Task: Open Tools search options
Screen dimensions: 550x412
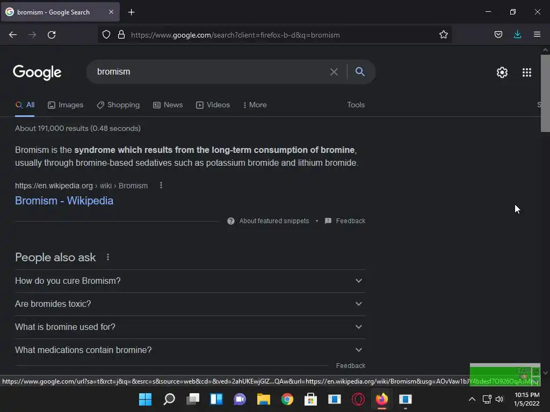Action: point(356,105)
